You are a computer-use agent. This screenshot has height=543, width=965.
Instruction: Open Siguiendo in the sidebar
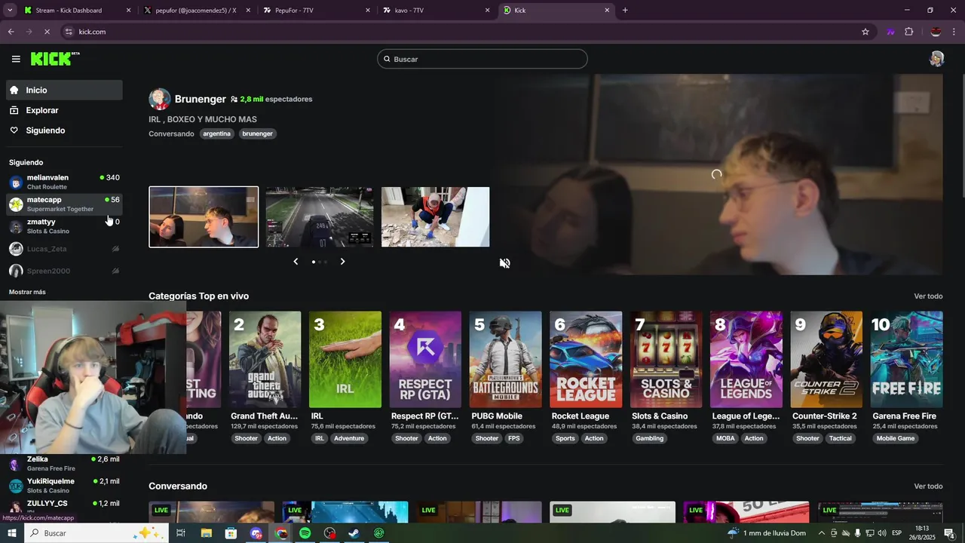pos(65,130)
